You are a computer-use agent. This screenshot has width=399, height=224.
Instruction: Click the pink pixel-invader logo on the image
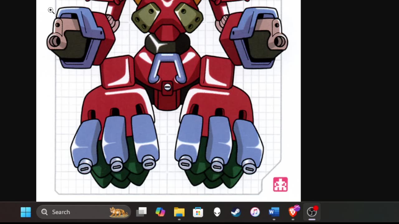coord(280,184)
